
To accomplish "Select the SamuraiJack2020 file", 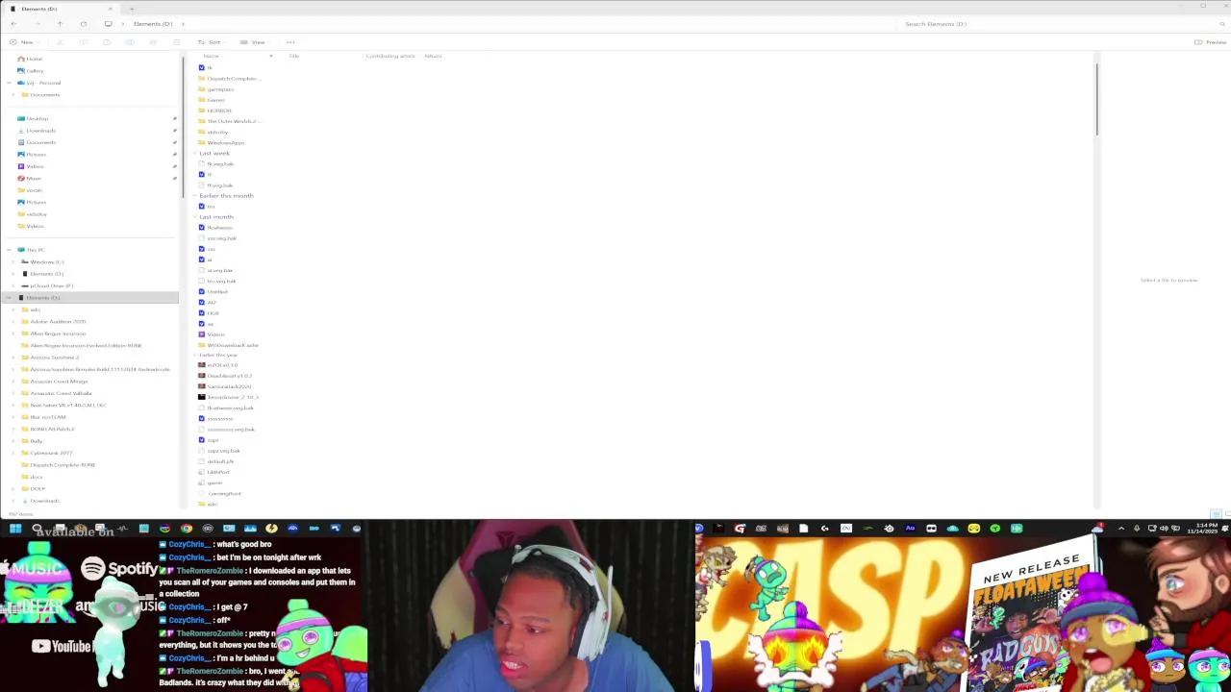I will tap(224, 386).
